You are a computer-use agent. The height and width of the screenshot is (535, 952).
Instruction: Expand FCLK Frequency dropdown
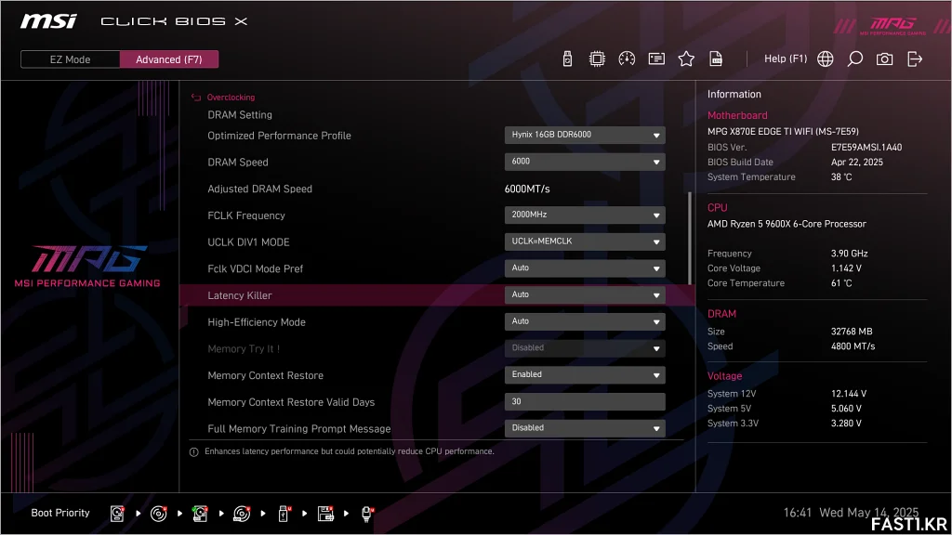[585, 215]
